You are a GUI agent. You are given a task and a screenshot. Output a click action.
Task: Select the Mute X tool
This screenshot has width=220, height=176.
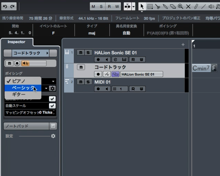188,6
